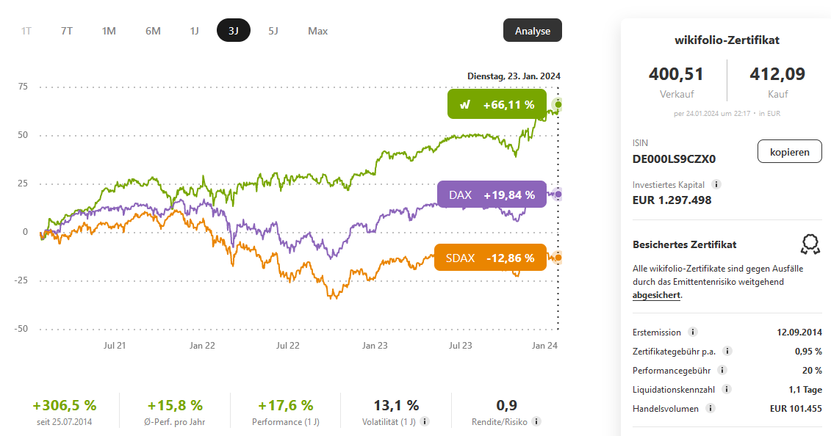
Task: Click the green wikifolio performance label
Action: click(497, 104)
